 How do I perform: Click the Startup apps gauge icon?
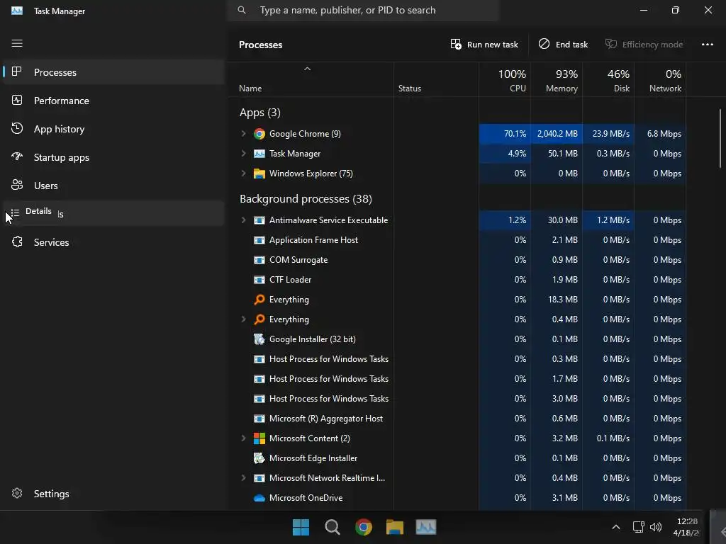[x=17, y=157]
